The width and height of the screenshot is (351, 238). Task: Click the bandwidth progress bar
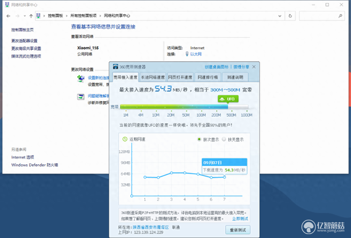(184, 107)
